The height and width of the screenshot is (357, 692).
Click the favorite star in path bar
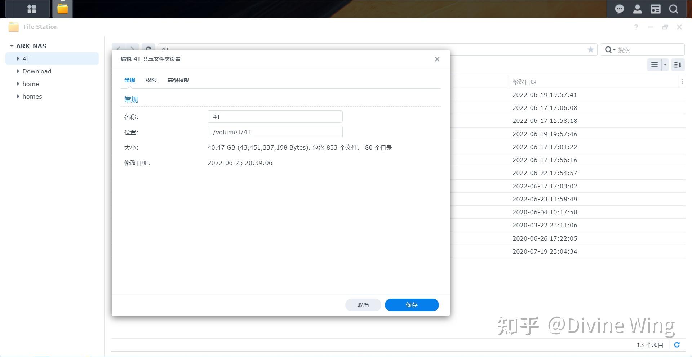click(x=590, y=50)
